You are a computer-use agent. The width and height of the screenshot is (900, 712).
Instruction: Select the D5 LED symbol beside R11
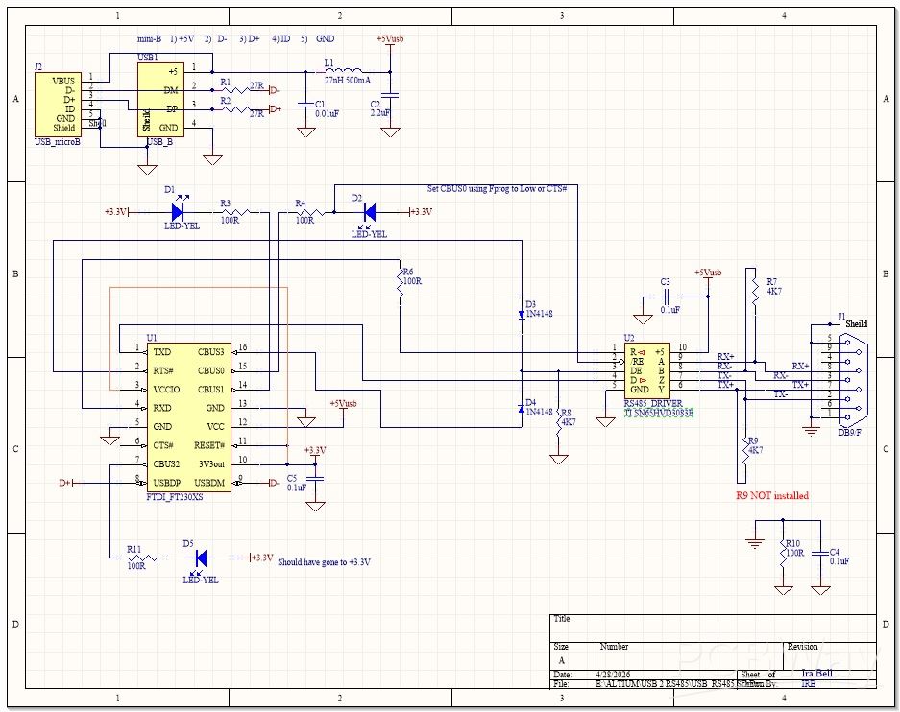(201, 558)
